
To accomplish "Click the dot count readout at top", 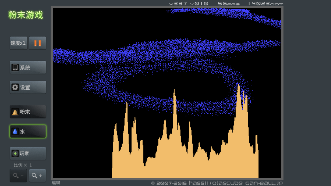I will (265, 4).
